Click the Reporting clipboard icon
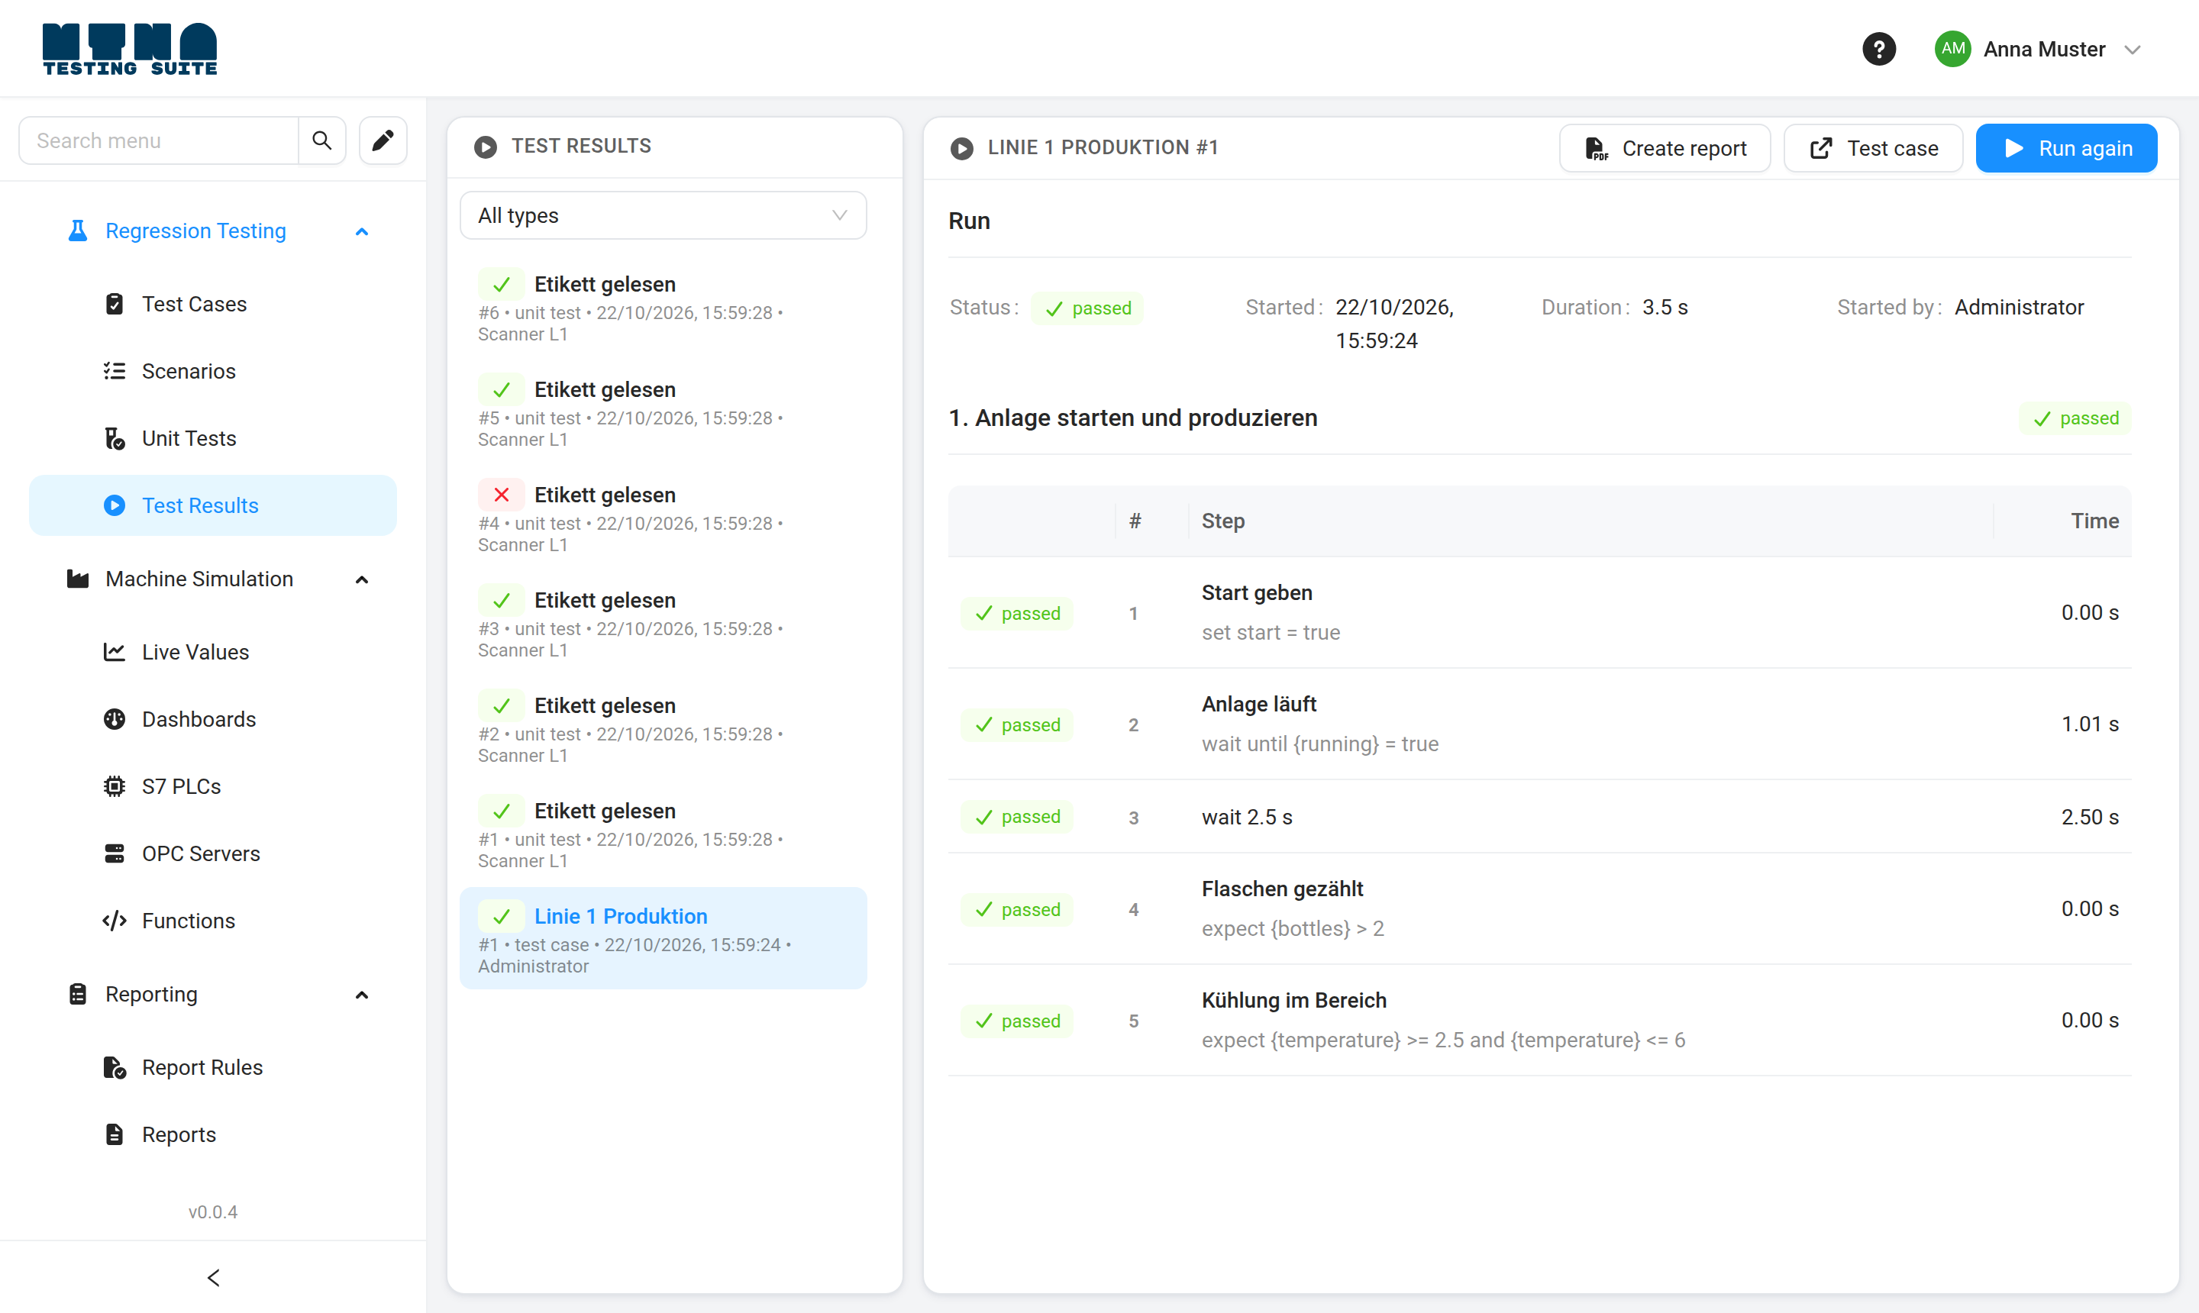This screenshot has height=1313, width=2199. click(78, 995)
